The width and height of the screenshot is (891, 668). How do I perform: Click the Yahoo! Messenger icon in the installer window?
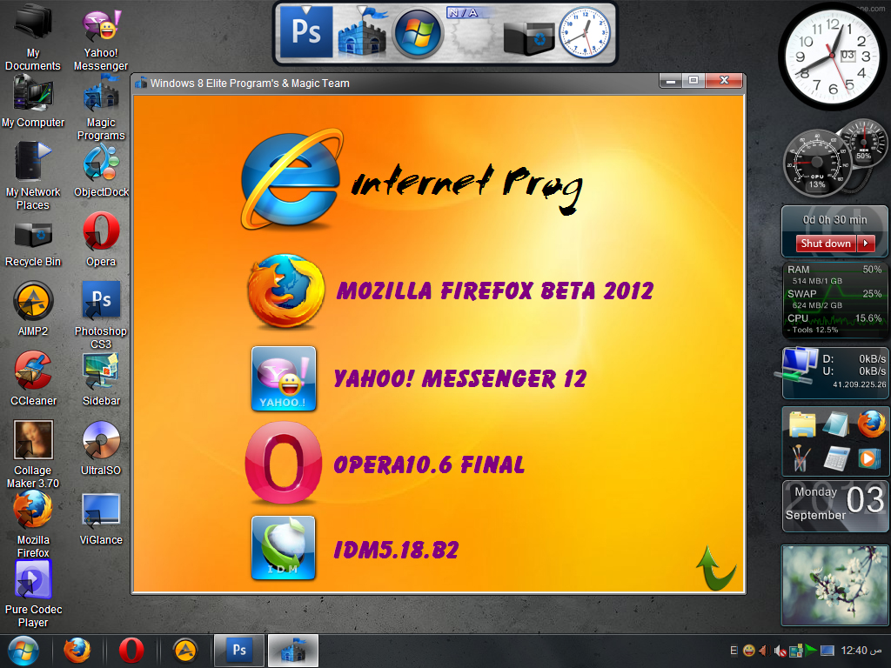(x=283, y=378)
